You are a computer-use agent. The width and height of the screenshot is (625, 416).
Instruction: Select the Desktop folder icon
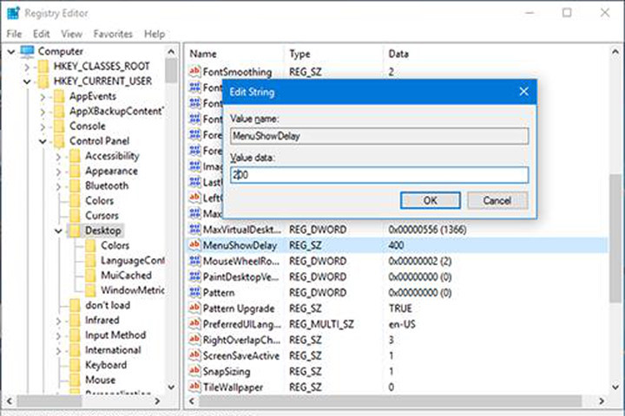click(x=75, y=231)
